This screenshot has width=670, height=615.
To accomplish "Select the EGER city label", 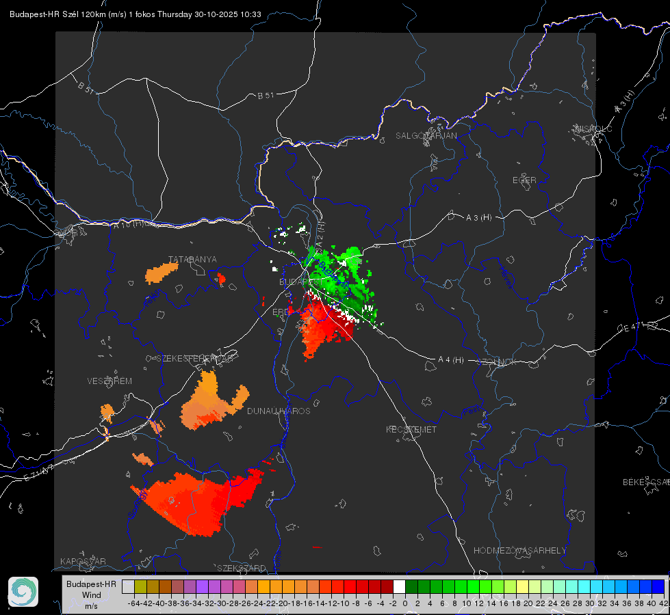I will (524, 180).
